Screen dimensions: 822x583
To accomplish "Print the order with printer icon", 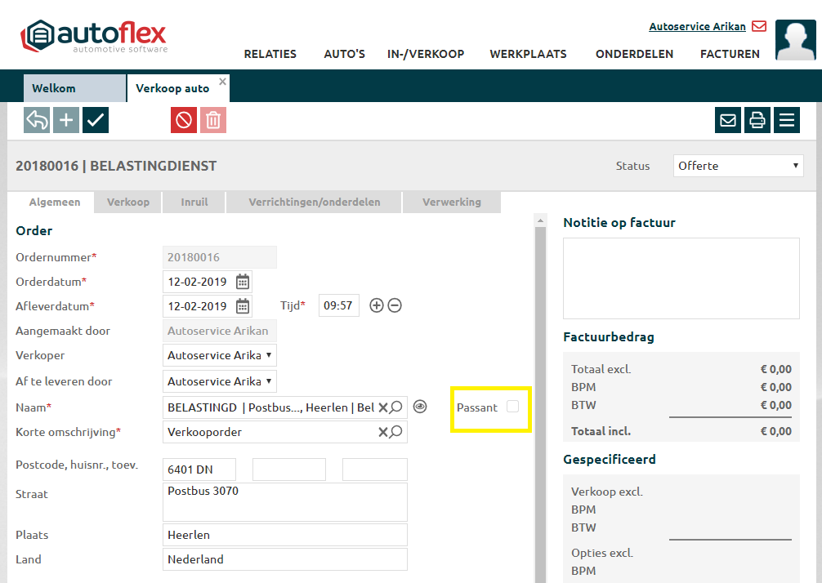I will pos(757,120).
